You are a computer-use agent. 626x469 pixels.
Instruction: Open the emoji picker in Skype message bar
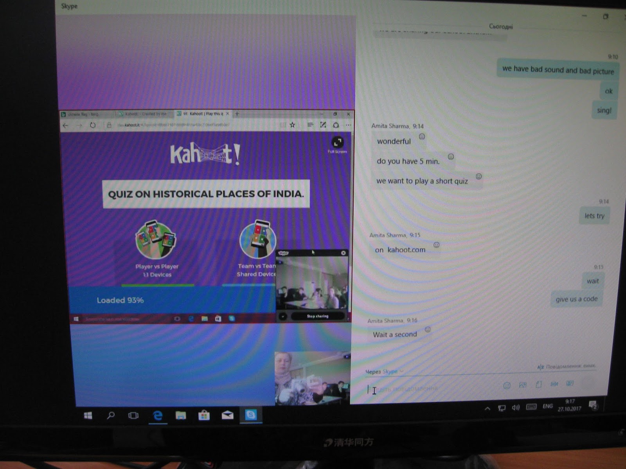coord(507,386)
